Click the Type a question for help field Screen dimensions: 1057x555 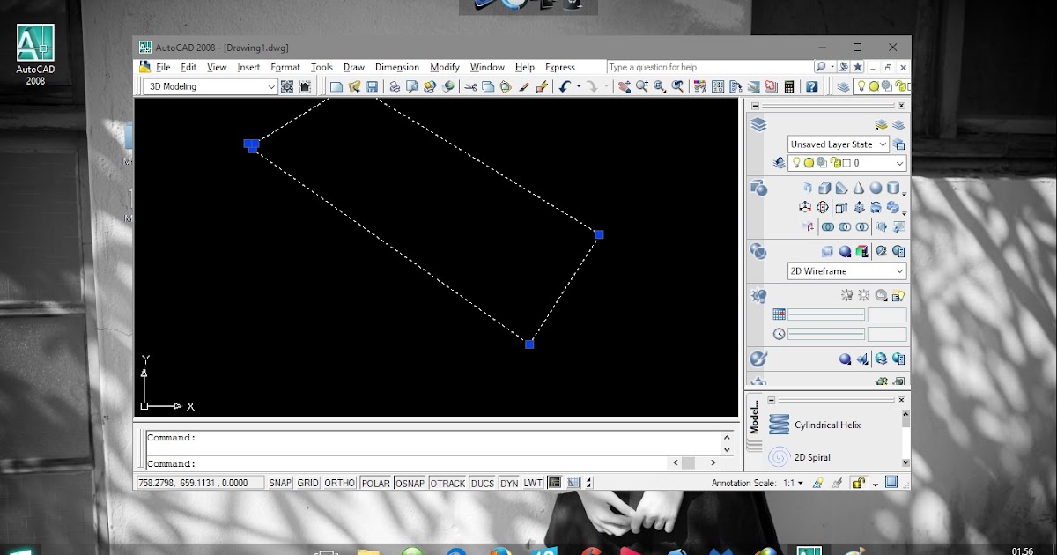click(709, 67)
